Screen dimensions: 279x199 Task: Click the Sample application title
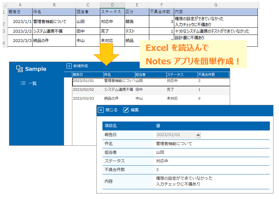click(36, 69)
